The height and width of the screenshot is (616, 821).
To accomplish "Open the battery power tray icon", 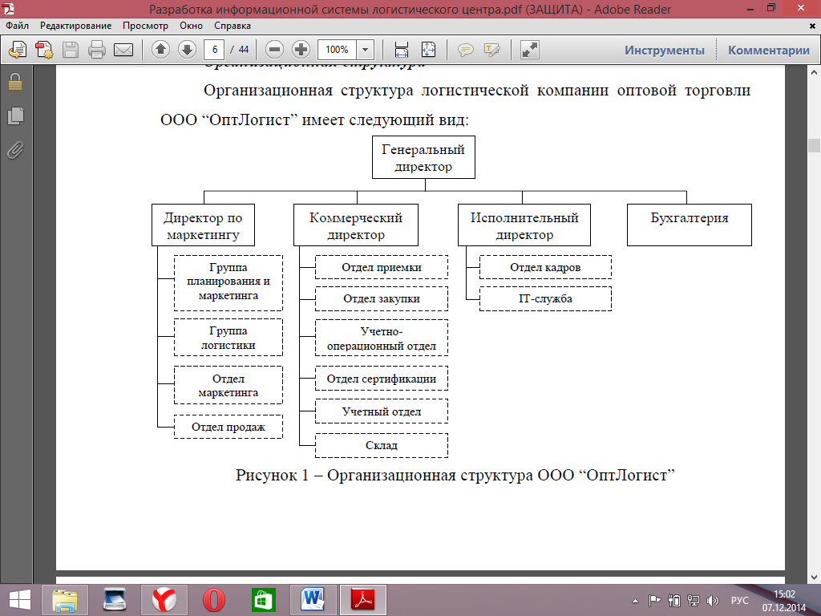I will click(674, 600).
